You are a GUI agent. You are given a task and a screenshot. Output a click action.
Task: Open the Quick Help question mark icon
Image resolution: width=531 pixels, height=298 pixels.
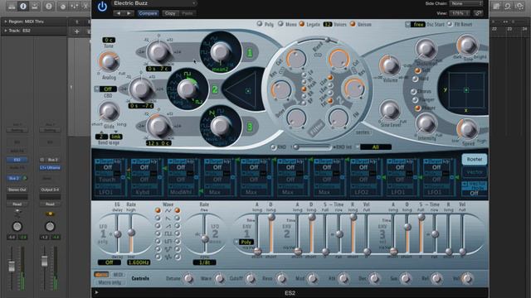tap(49, 7)
